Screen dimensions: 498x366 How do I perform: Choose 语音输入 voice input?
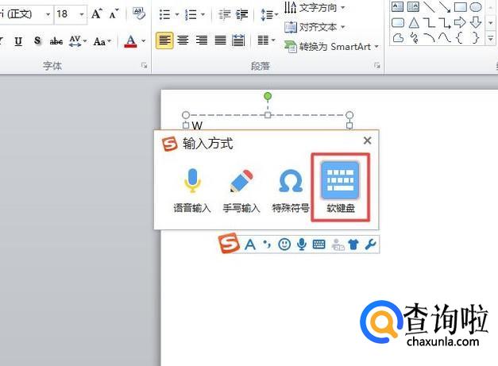pyautogui.click(x=192, y=191)
